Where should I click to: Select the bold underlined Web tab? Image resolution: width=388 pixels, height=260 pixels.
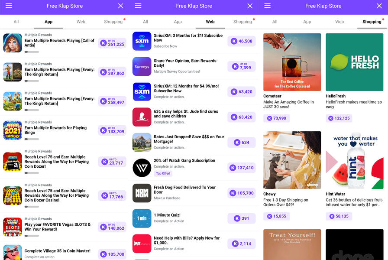(210, 22)
